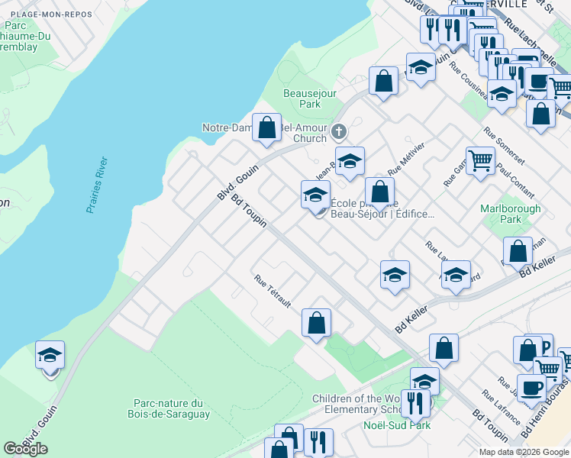The width and height of the screenshot is (571, 458).
Task: Click the school marker above Children of the World school
Action: pyautogui.click(x=424, y=379)
